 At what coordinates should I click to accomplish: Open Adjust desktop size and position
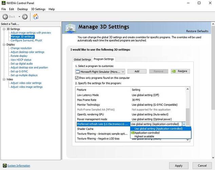click(x=30, y=67)
